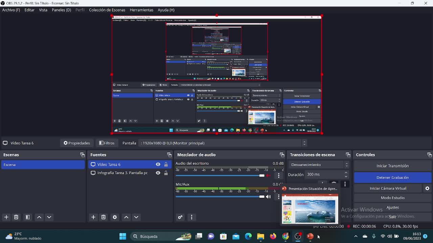Move source up in Fuentes panel
Viewport: 433px width, 243px height.
tap(126, 217)
